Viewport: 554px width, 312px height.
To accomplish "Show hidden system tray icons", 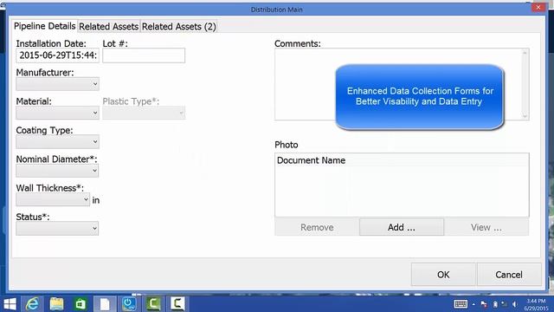I will pyautogui.click(x=473, y=304).
